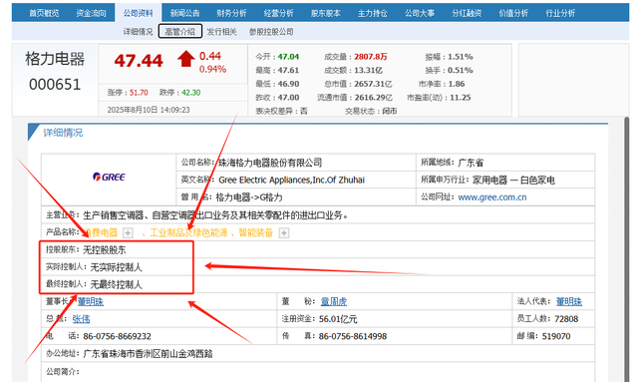Click the 成交量 value 2807.8万
Image resolution: width=638 pixels, height=382 pixels.
point(370,57)
